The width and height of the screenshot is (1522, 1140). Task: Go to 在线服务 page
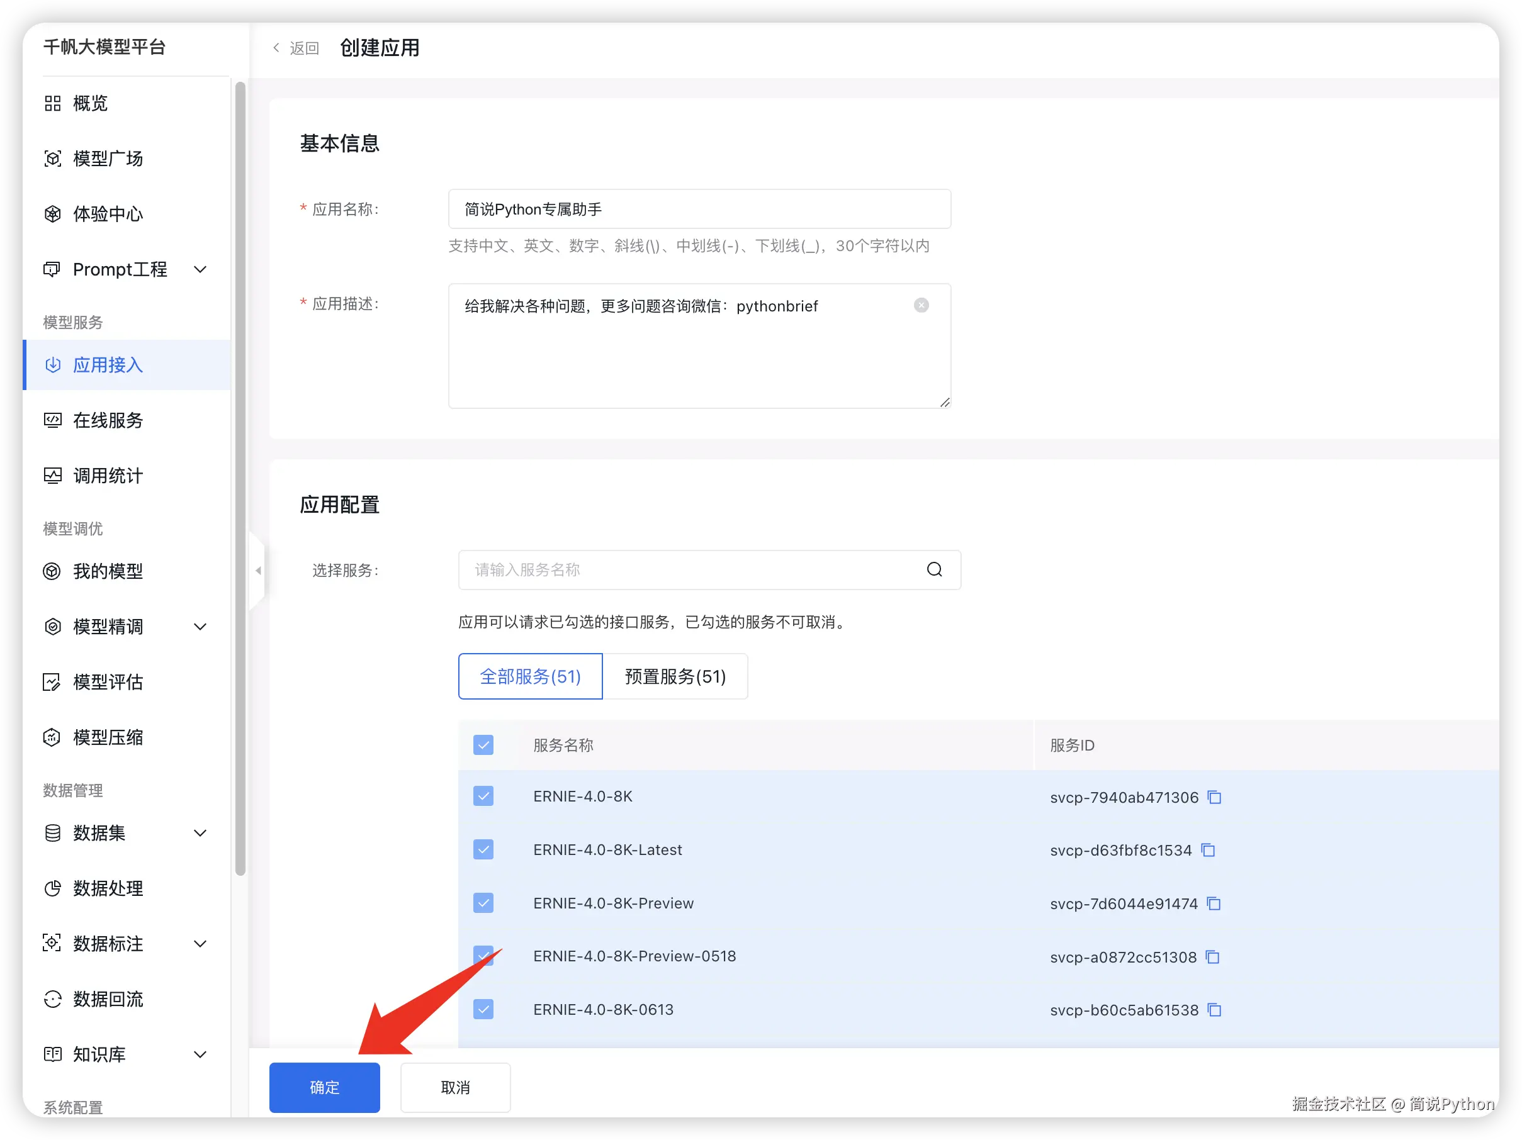pyautogui.click(x=108, y=420)
